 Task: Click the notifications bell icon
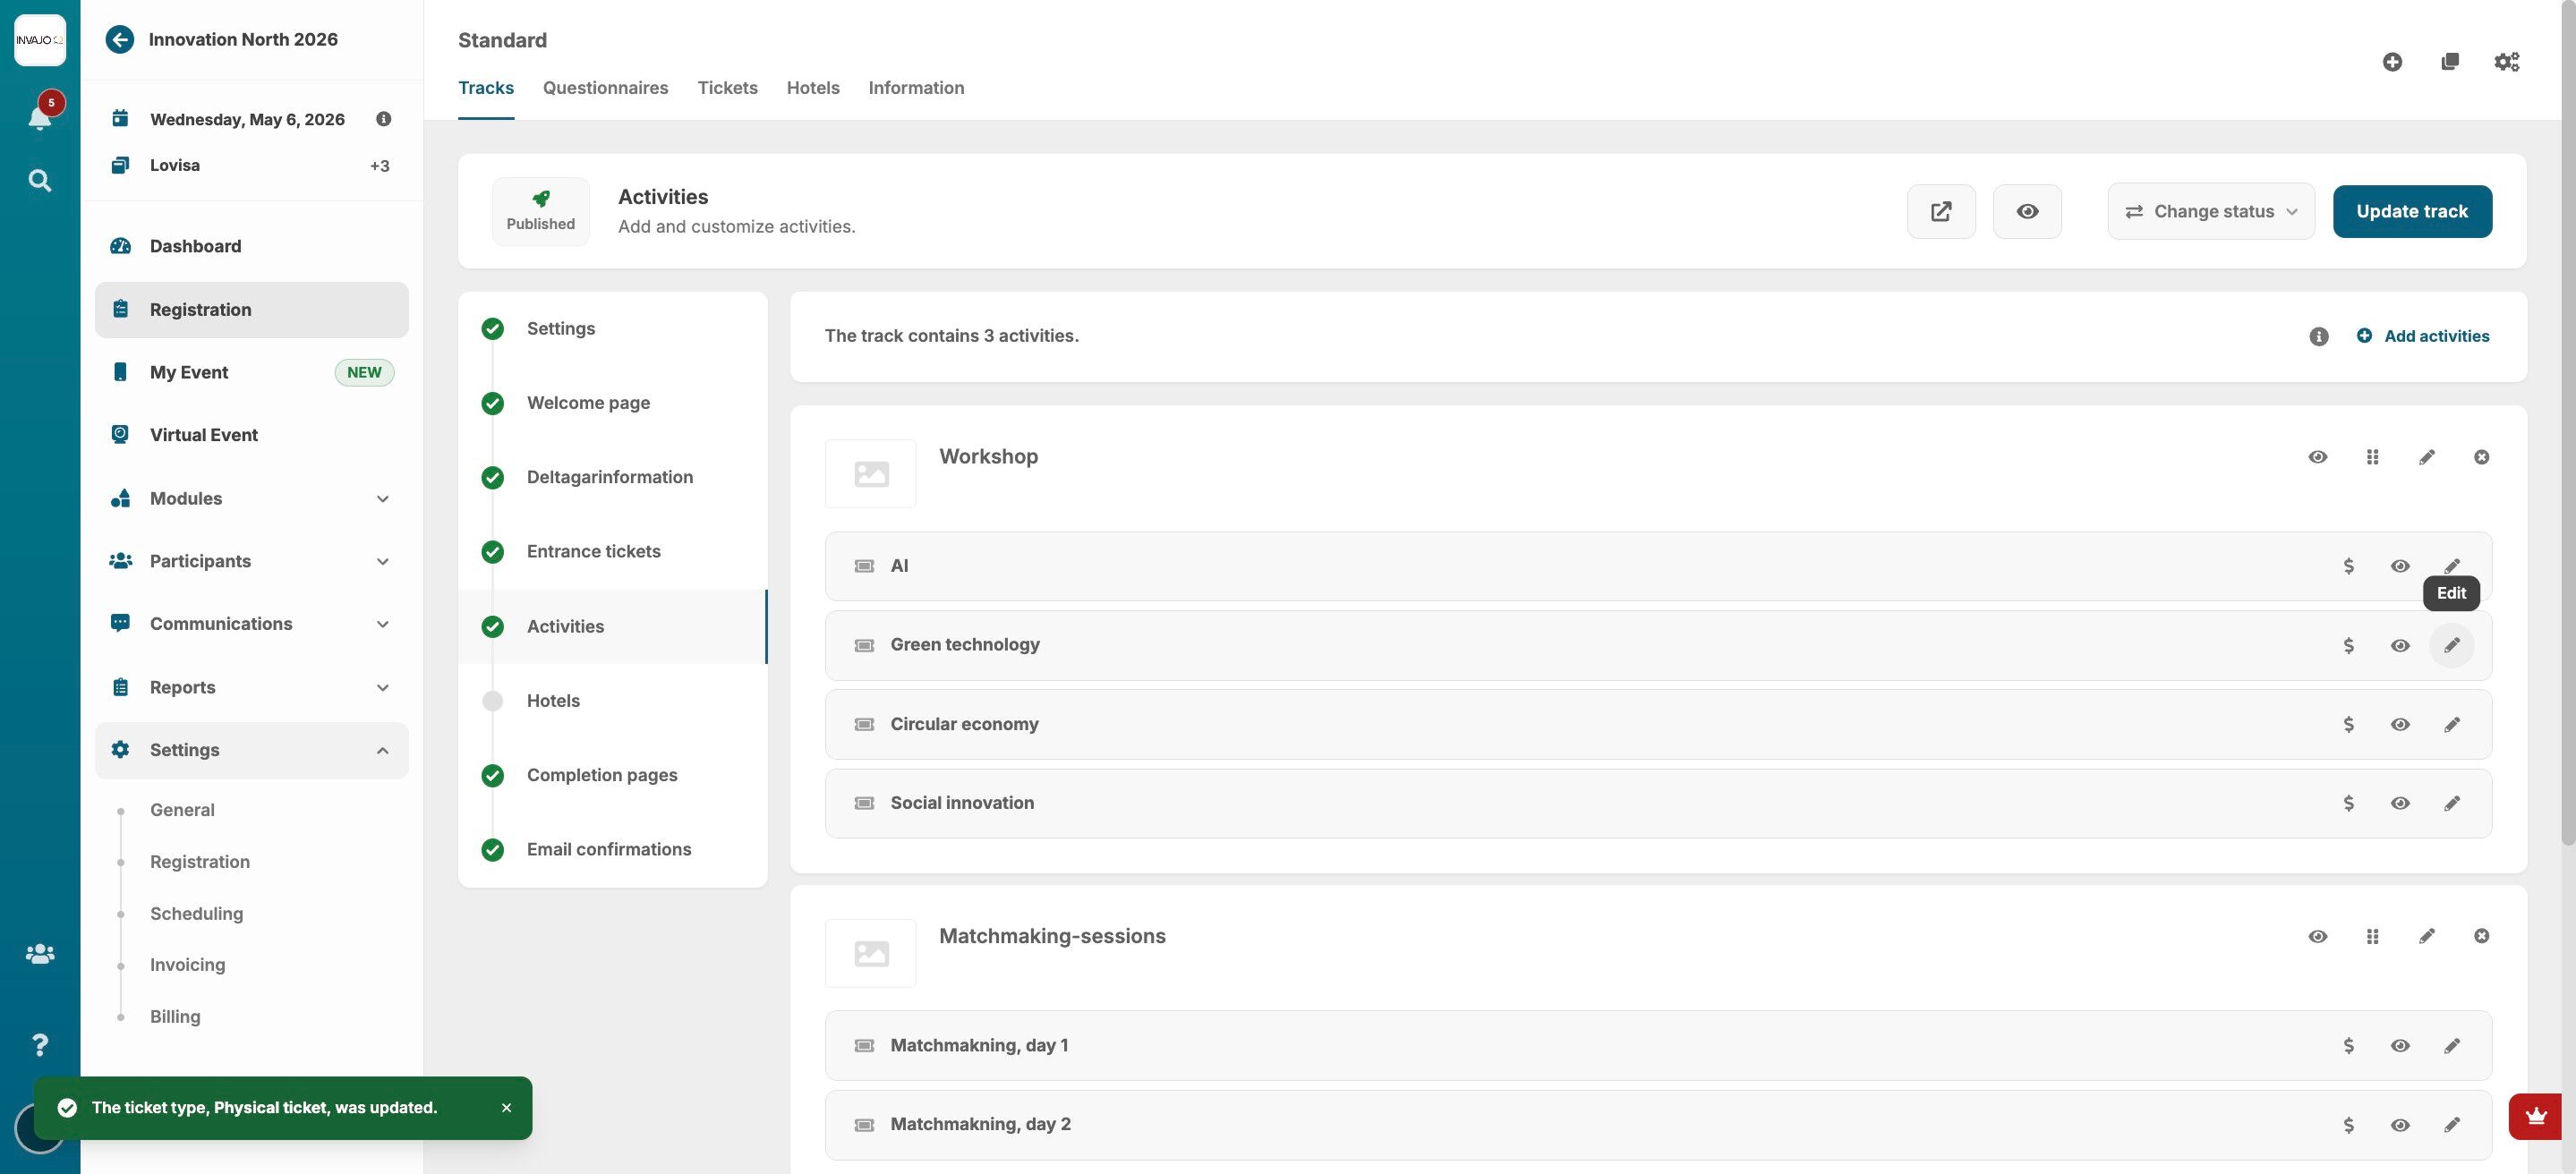click(39, 117)
